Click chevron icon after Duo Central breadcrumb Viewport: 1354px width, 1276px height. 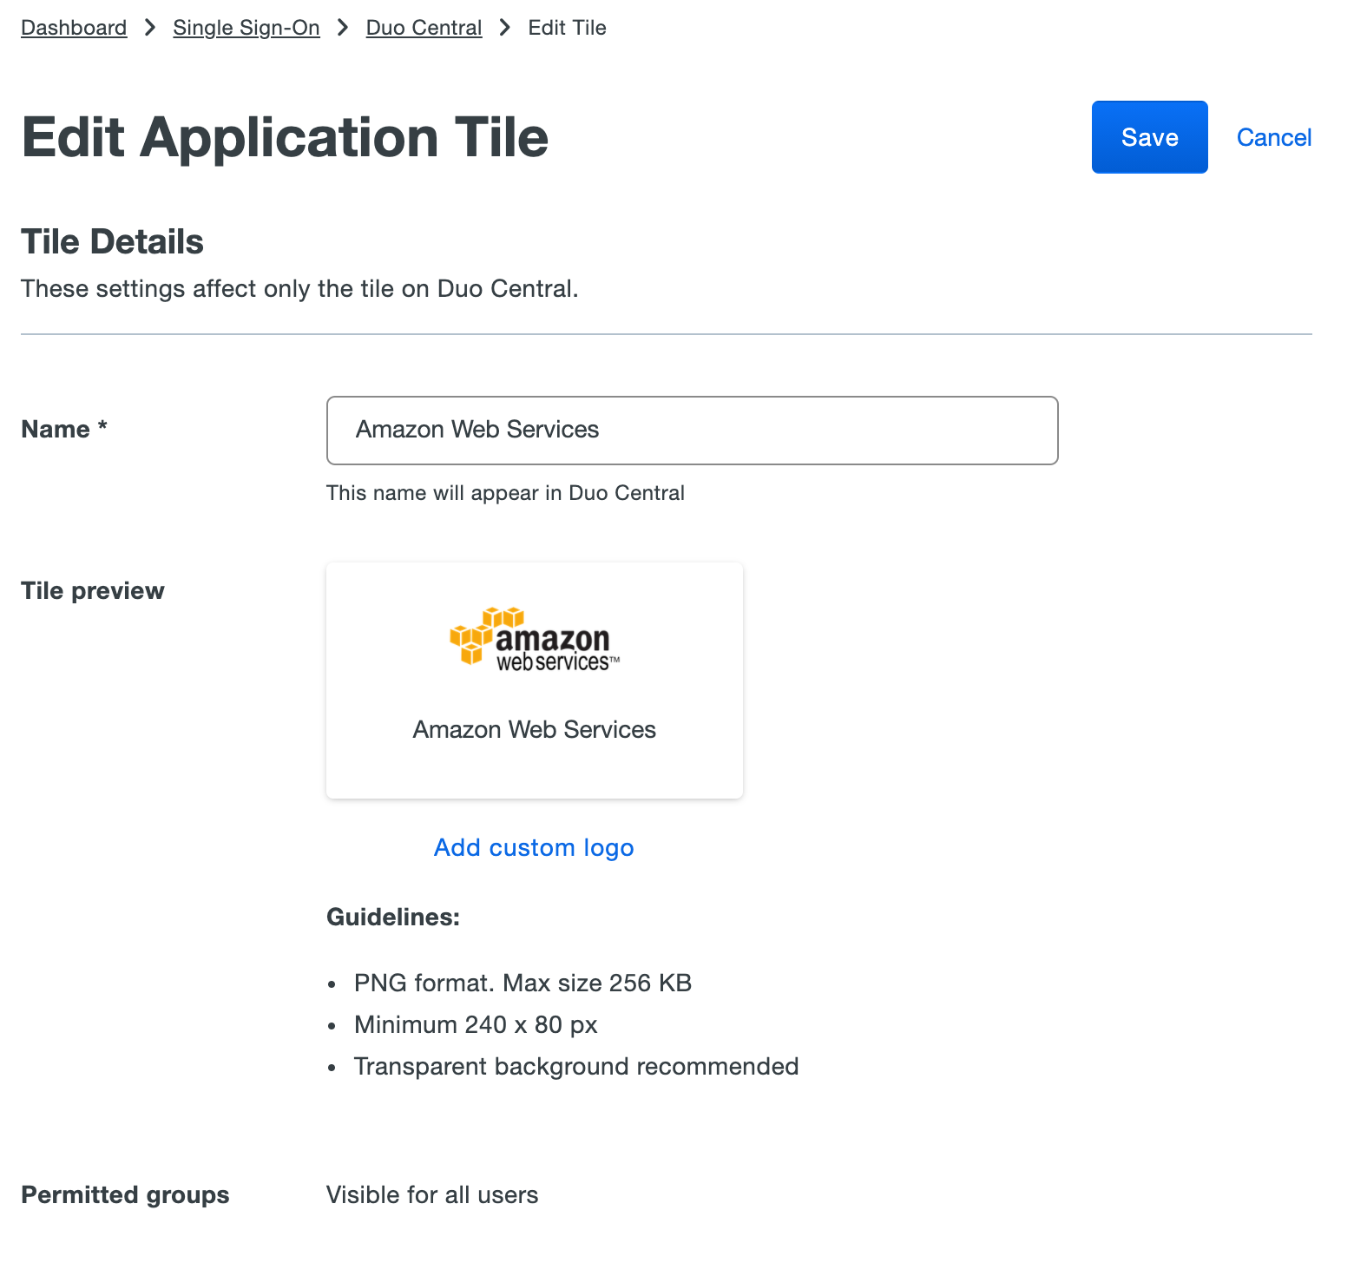click(505, 28)
